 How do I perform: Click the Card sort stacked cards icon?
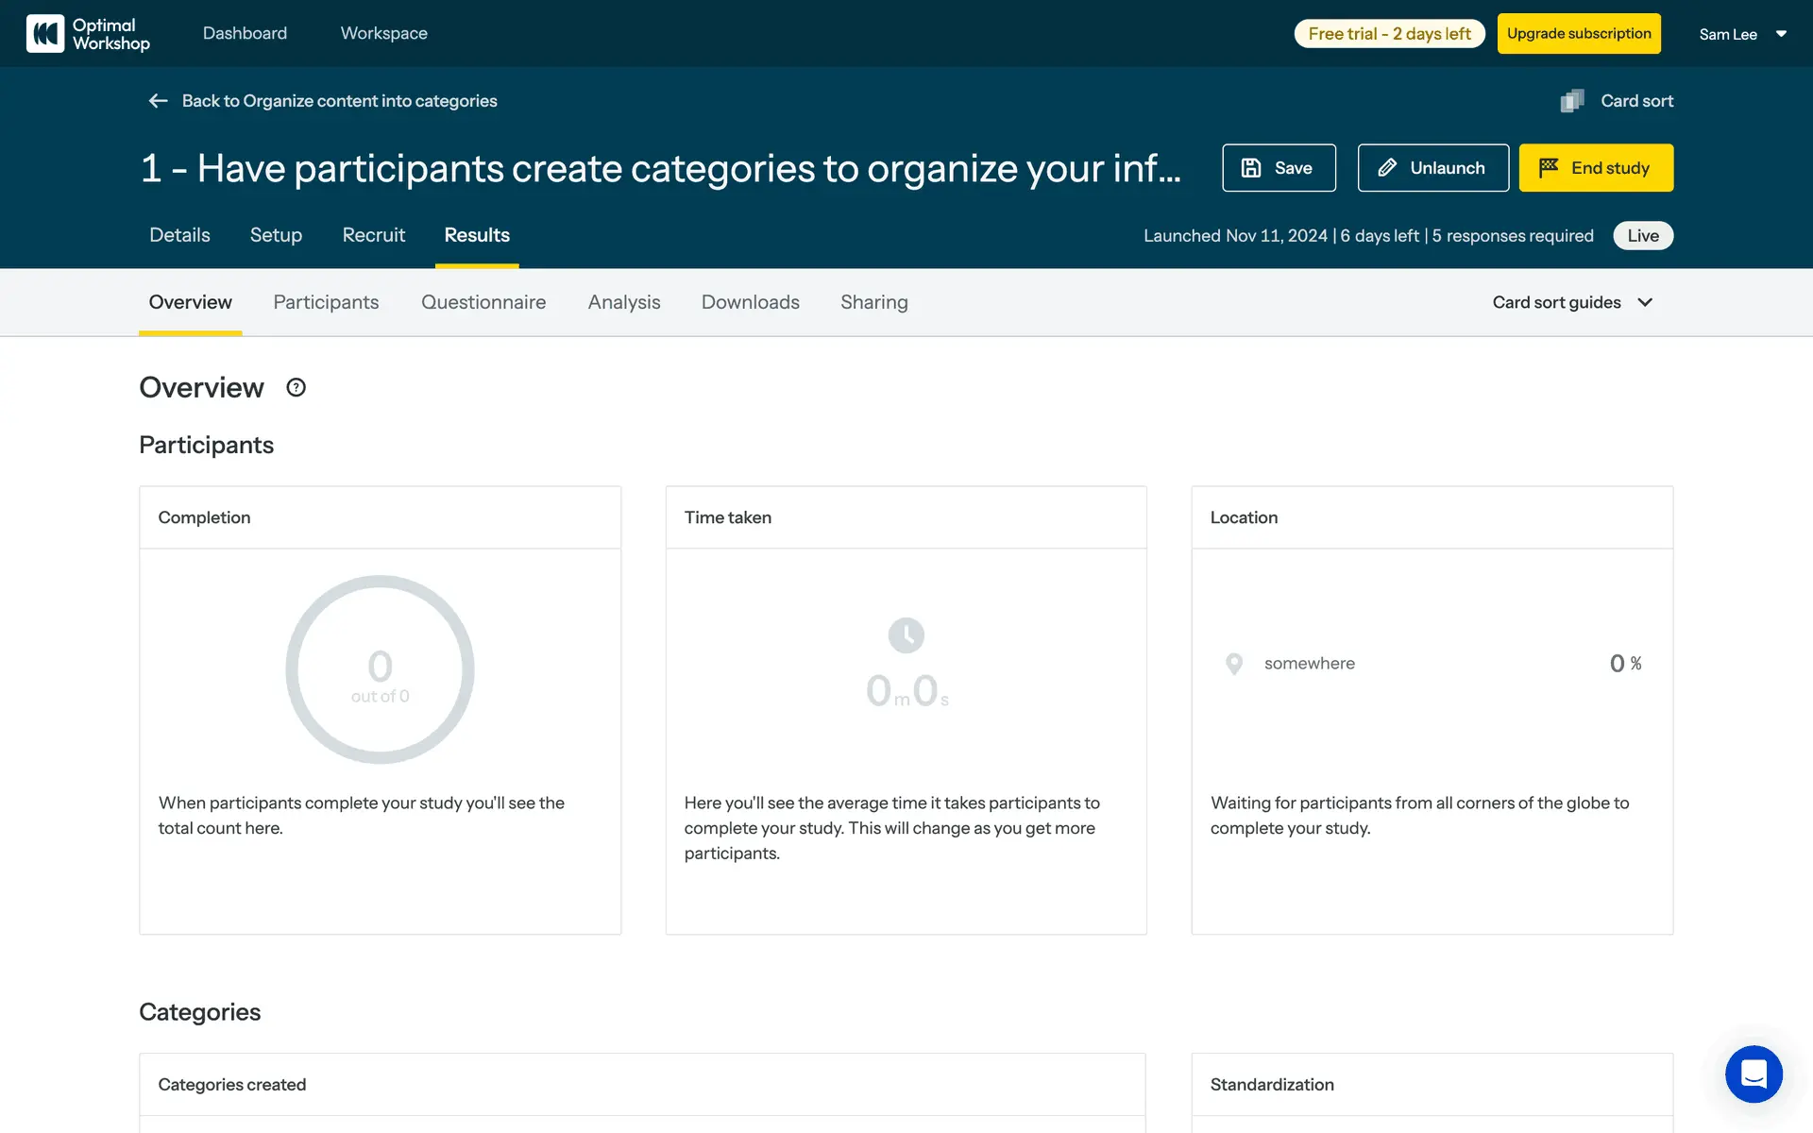(x=1572, y=101)
